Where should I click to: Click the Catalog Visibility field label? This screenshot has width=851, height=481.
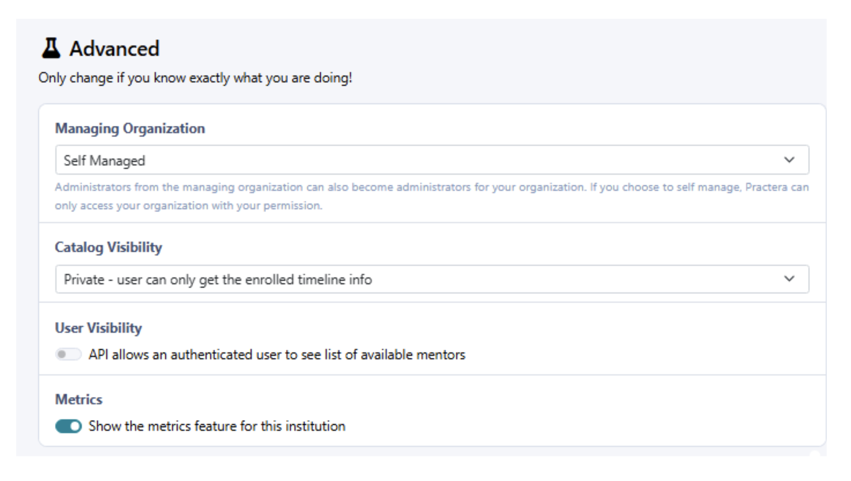click(x=108, y=247)
